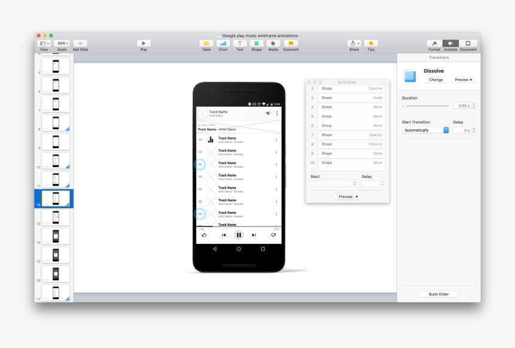Open the Media browser
The height and width of the screenshot is (348, 515).
point(273,43)
